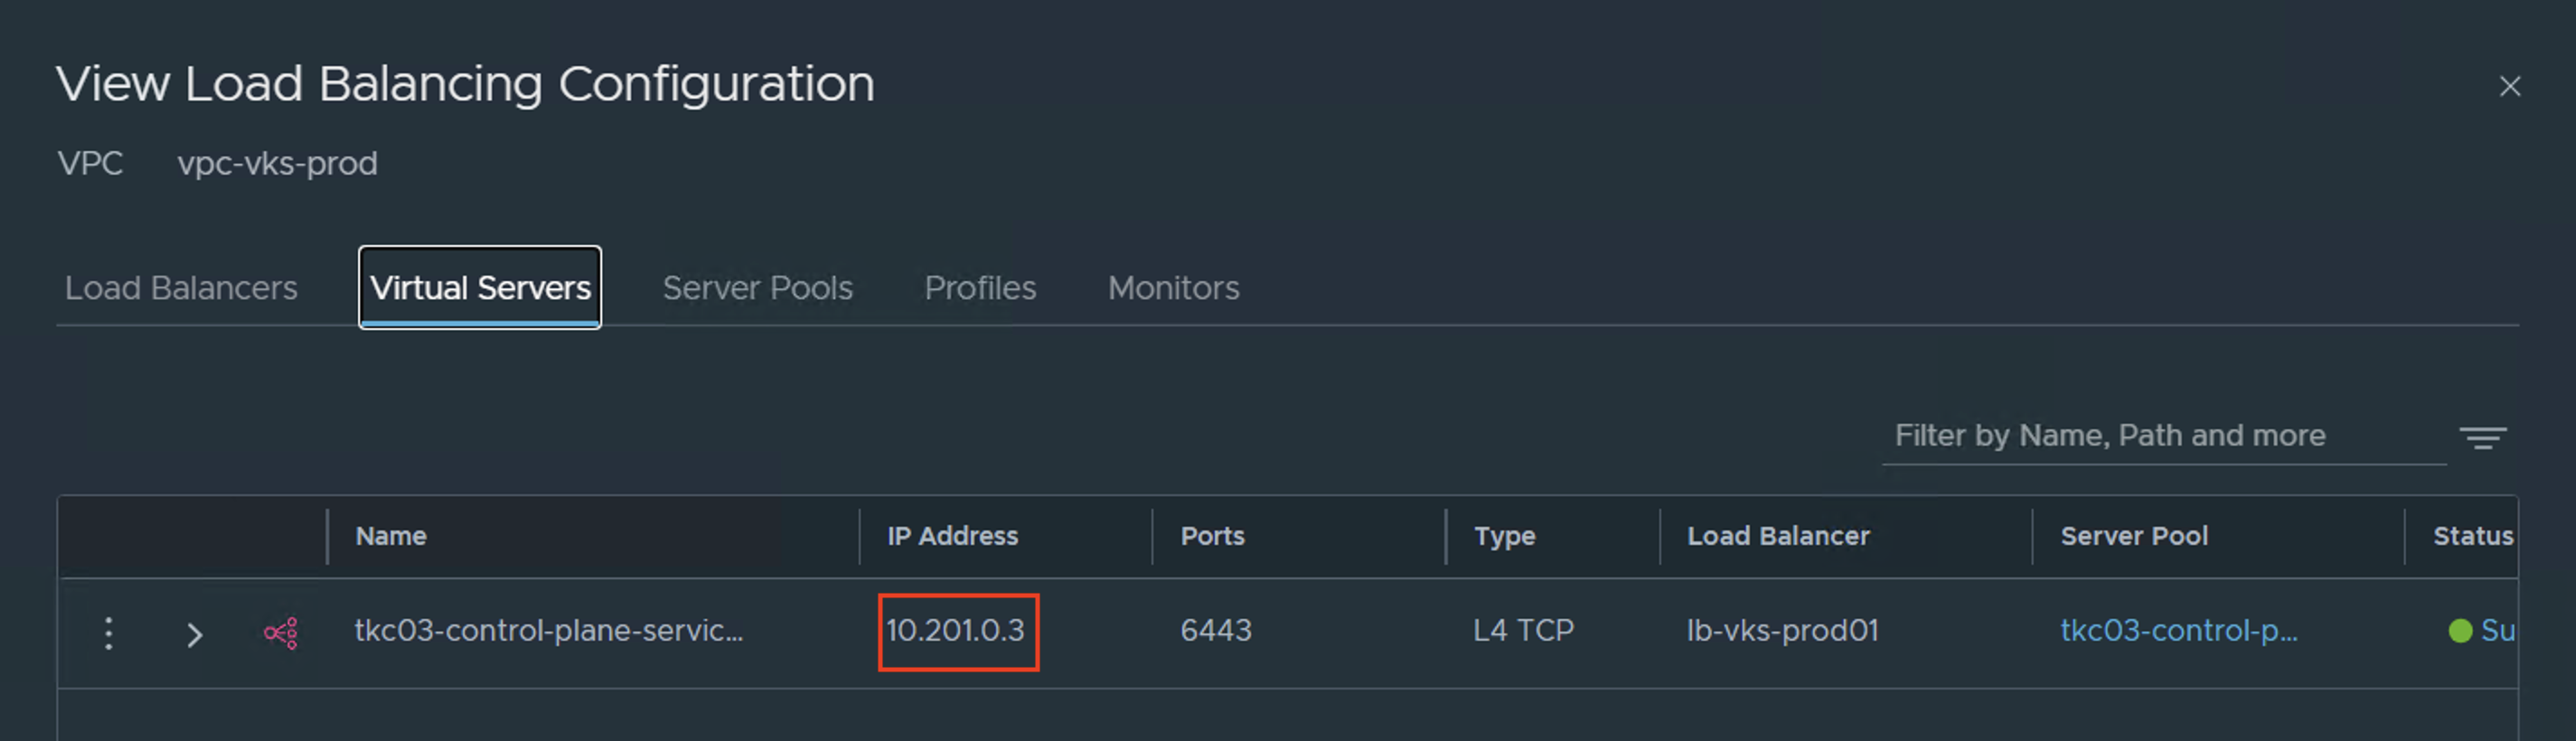Open the three-dot actions menu for tkc03 row
Image resolution: width=2576 pixels, height=741 pixels.
coord(108,633)
